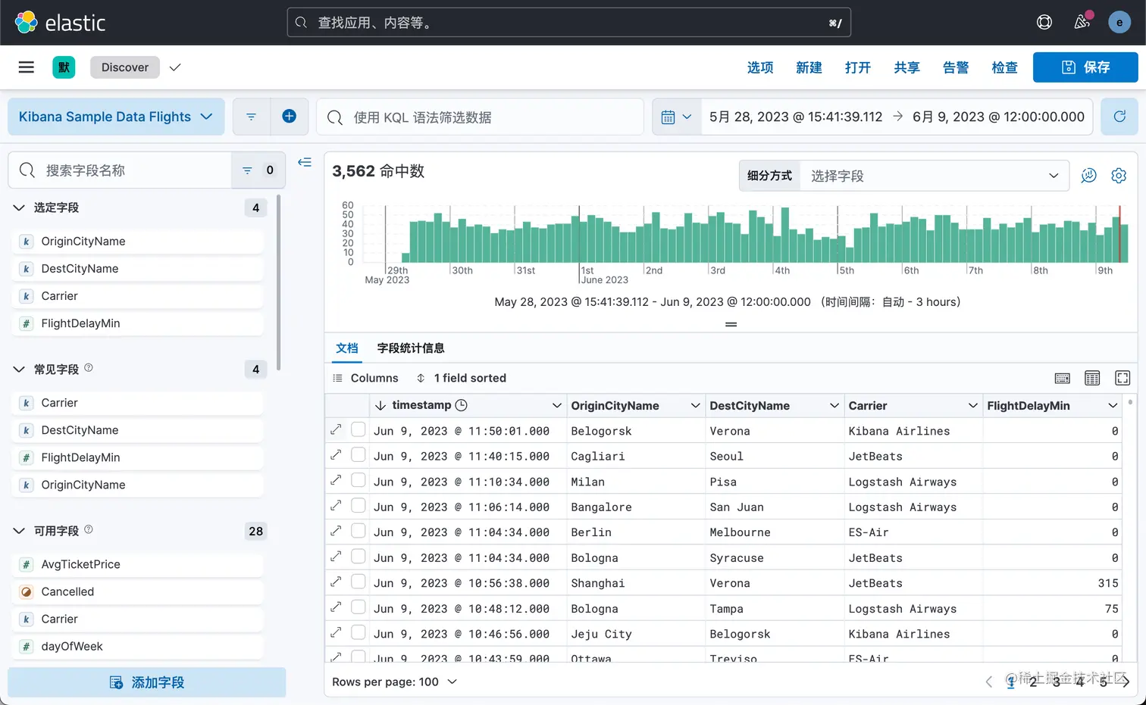
Task: Enter fullscreen mode for the table
Action: [x=1123, y=378]
